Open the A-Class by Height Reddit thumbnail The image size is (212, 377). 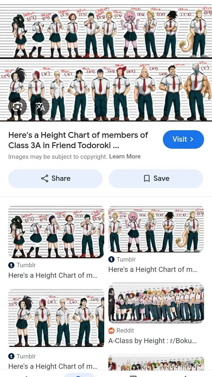tap(156, 303)
